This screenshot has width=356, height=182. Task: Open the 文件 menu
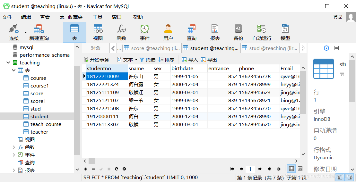[7, 17]
